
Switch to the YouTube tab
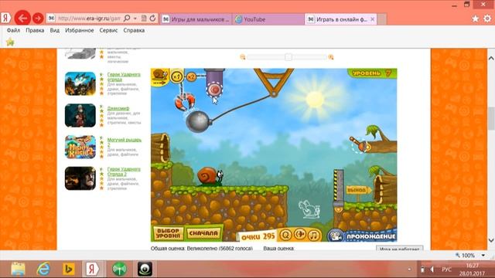[x=268, y=19]
